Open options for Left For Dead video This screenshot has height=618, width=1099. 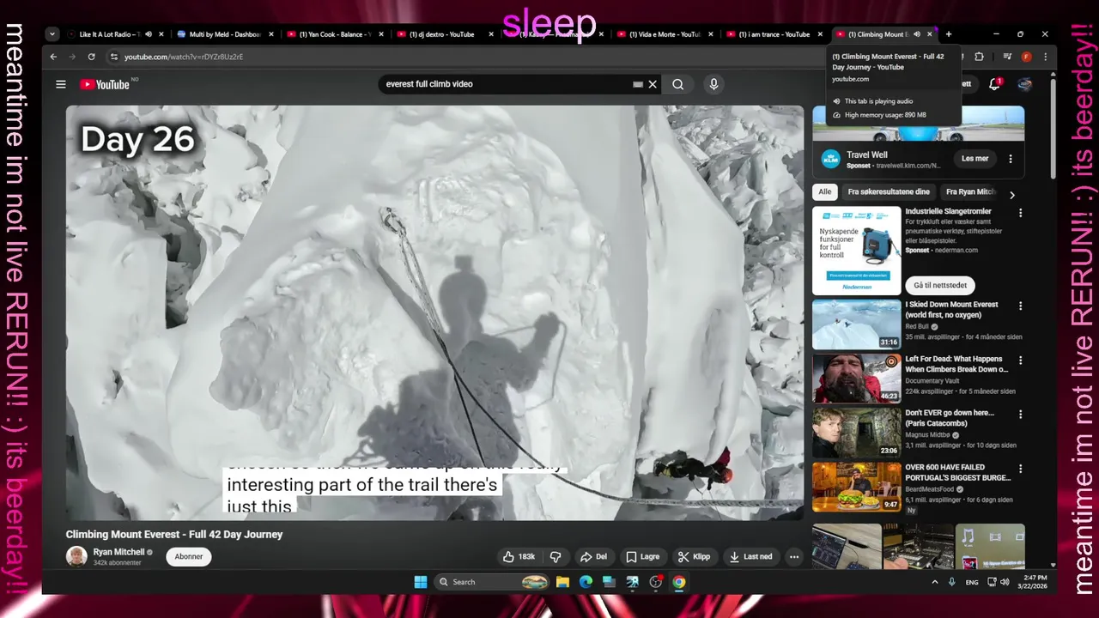tap(1020, 360)
